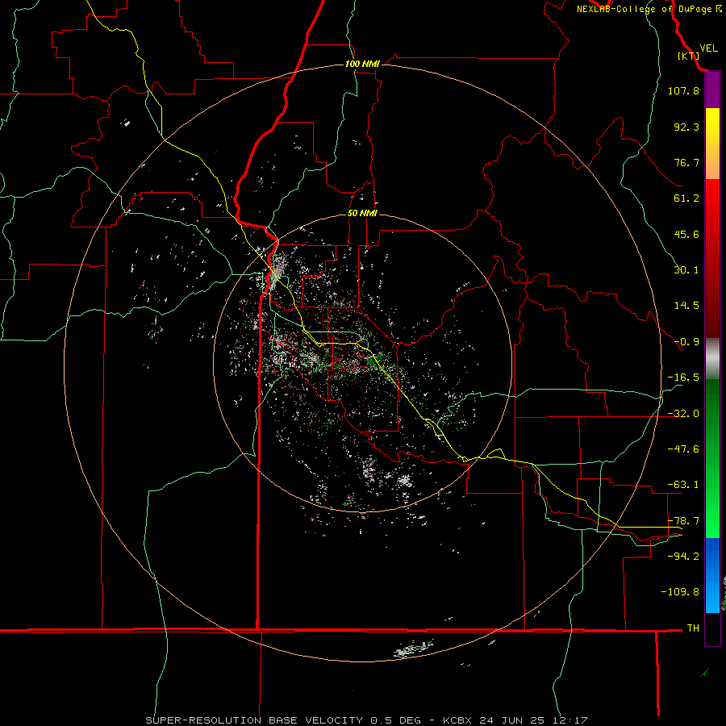Click the NEXLAB-College of DuPage credit text
Viewport: 726px width, 726px height.
(x=649, y=9)
